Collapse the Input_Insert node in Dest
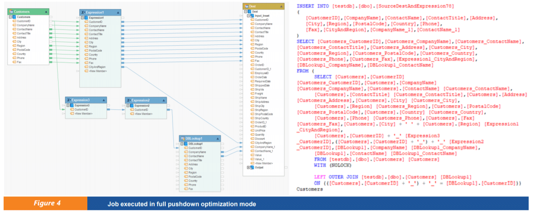Image resolution: width=533 pixels, height=212 pixels. pyautogui.click(x=249, y=16)
